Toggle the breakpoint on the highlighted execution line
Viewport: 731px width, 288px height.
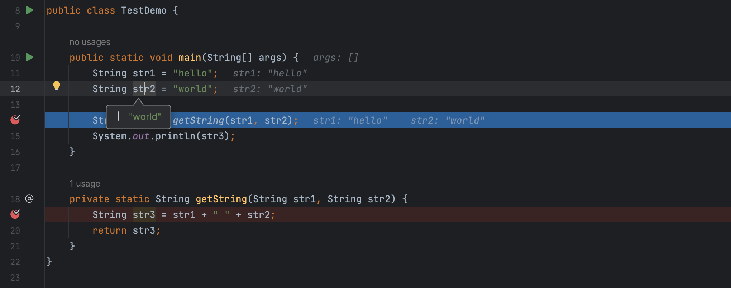15,120
